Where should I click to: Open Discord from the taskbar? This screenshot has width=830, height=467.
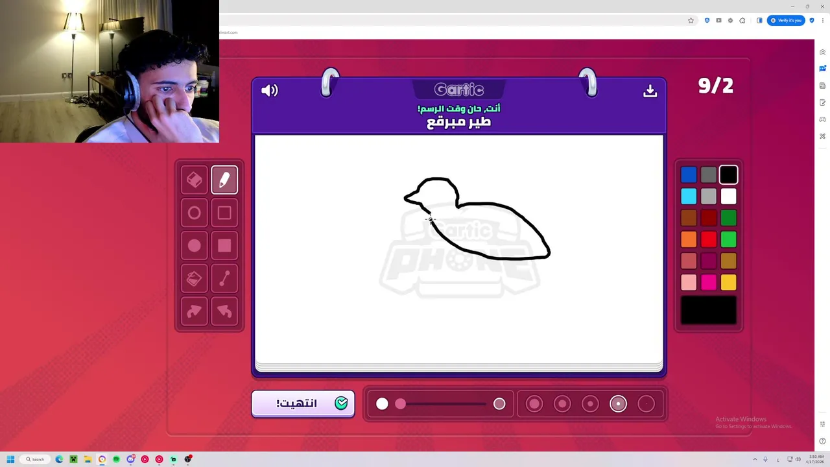click(x=130, y=459)
